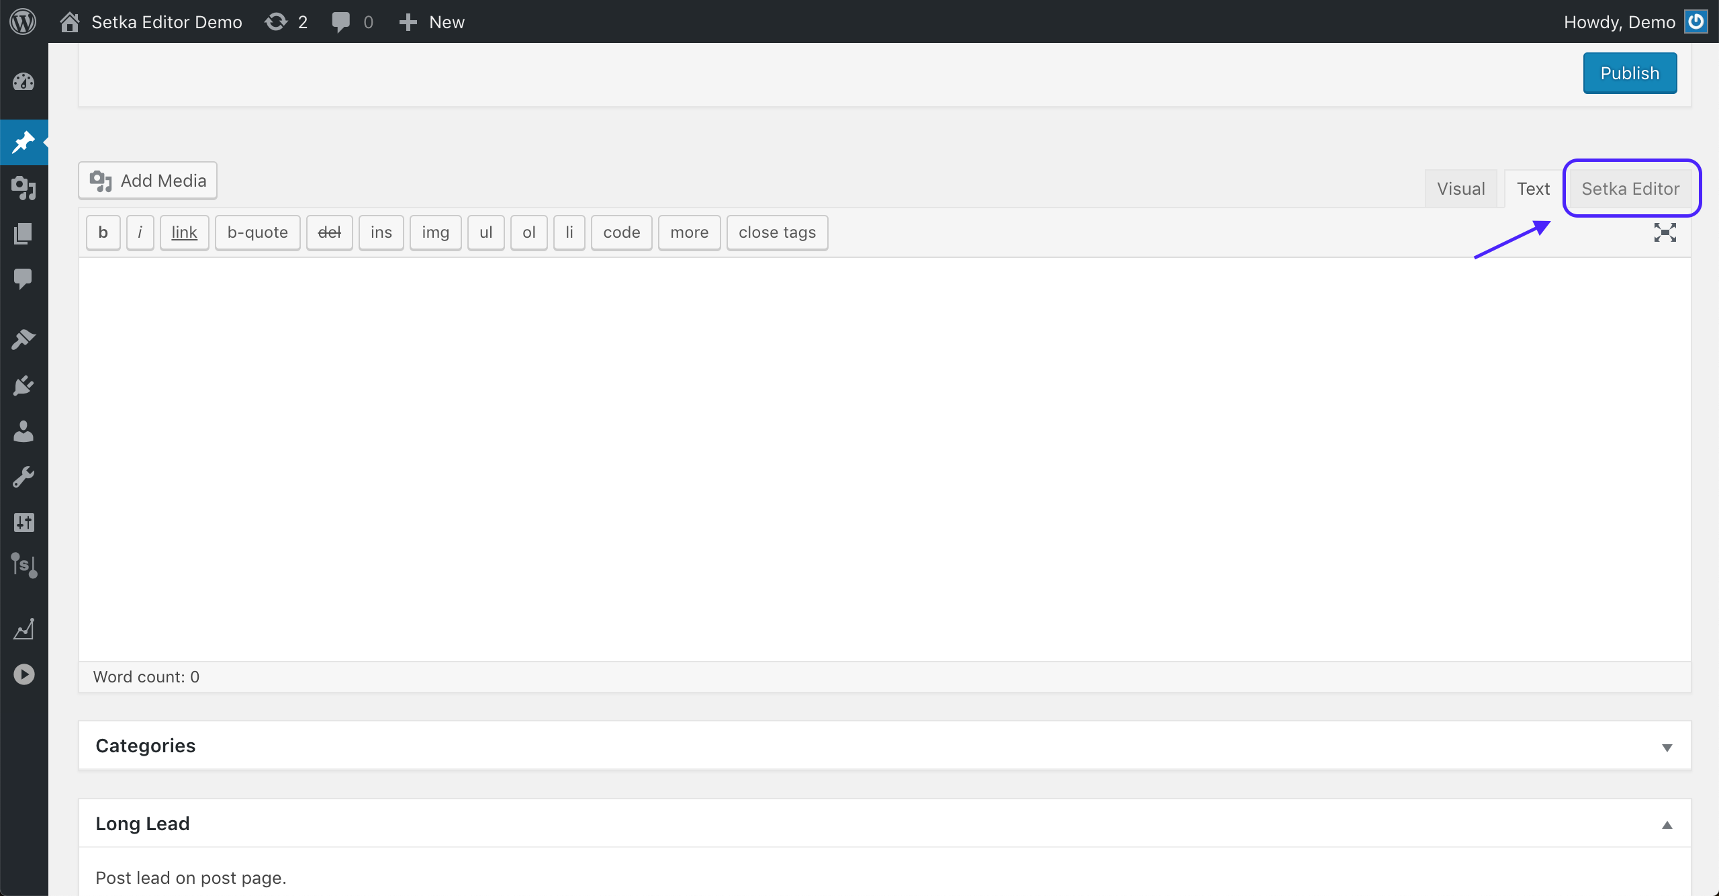1719x896 pixels.
Task: Switch to the Visual editor tab
Action: (x=1460, y=189)
